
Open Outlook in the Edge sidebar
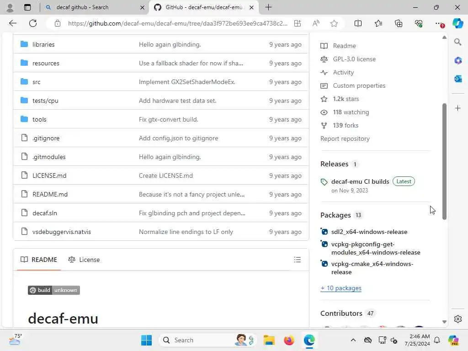457,79
